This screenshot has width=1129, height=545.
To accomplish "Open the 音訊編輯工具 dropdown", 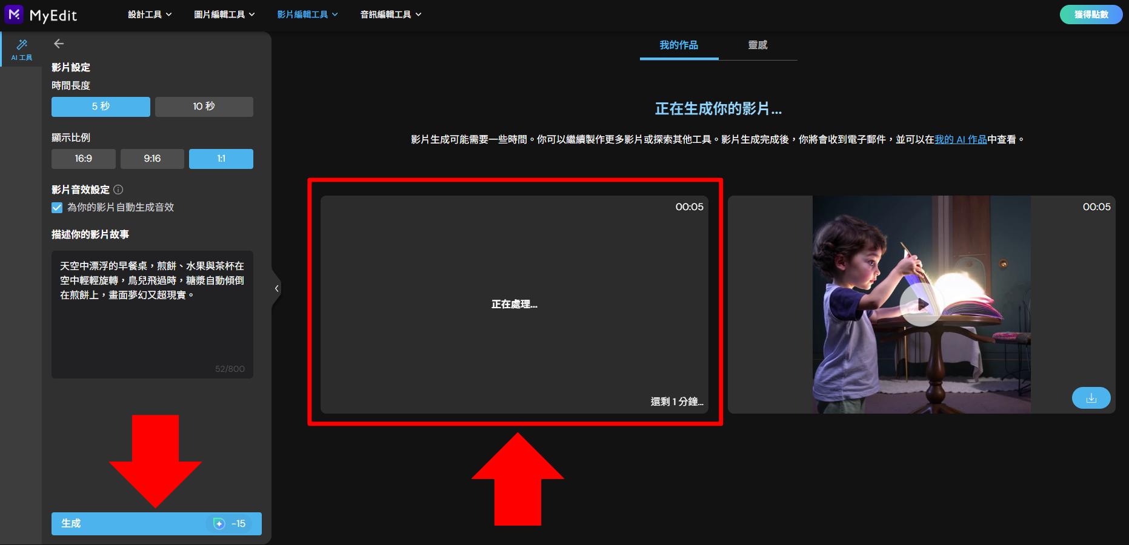I will click(390, 14).
